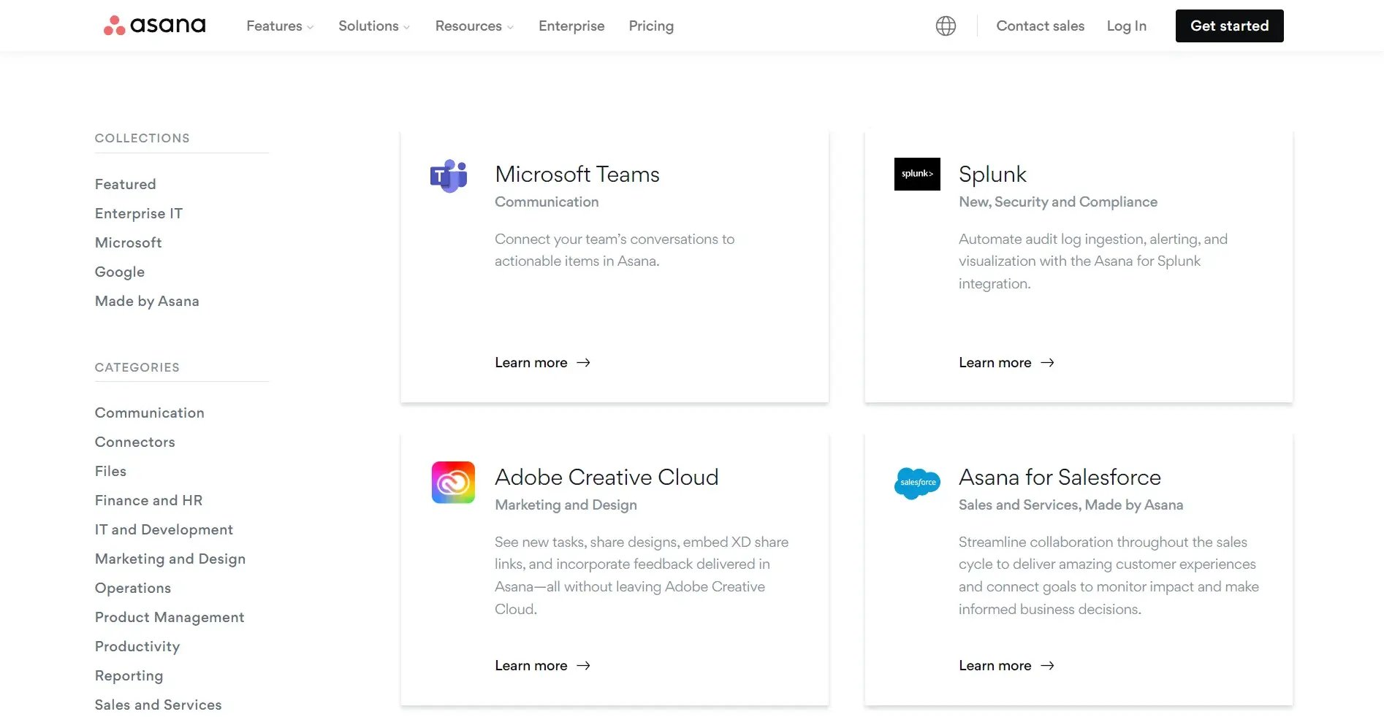This screenshot has width=1384, height=717.
Task: Click the Microsoft Teams card title
Action: (577, 175)
